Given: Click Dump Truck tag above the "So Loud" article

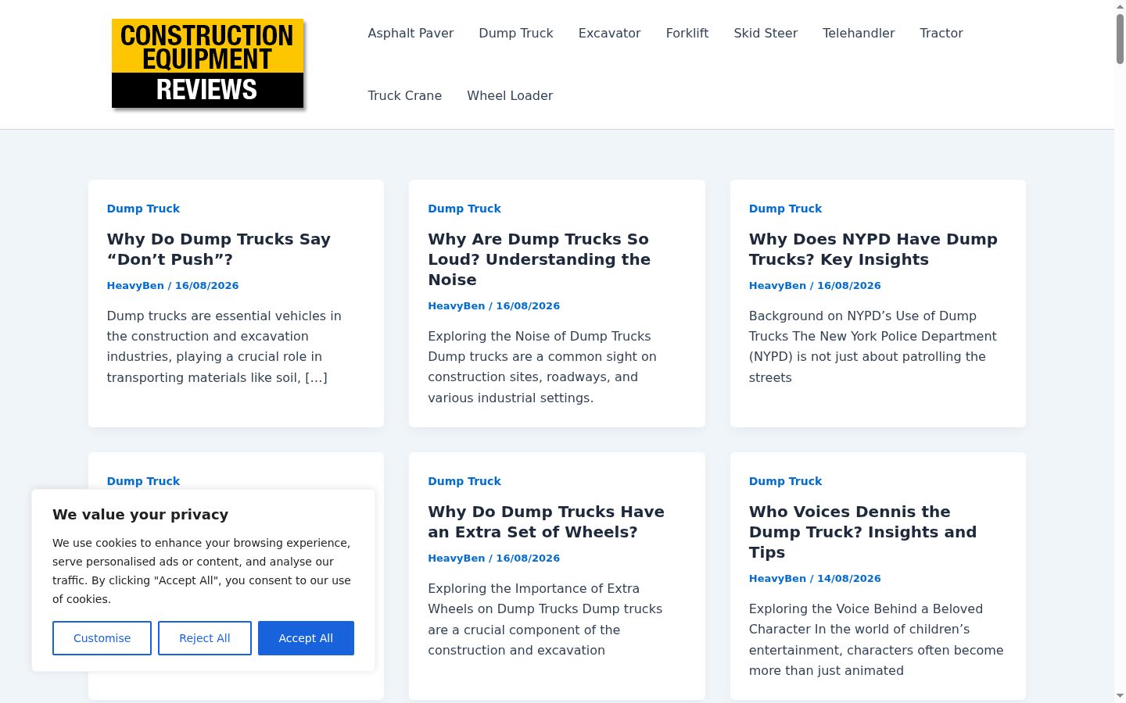Looking at the screenshot, I should tap(464, 209).
